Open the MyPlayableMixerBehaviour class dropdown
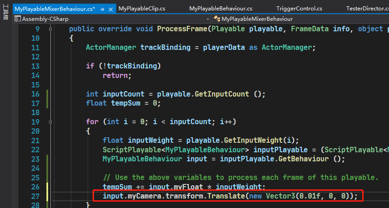389x208 pixels. (x=301, y=19)
